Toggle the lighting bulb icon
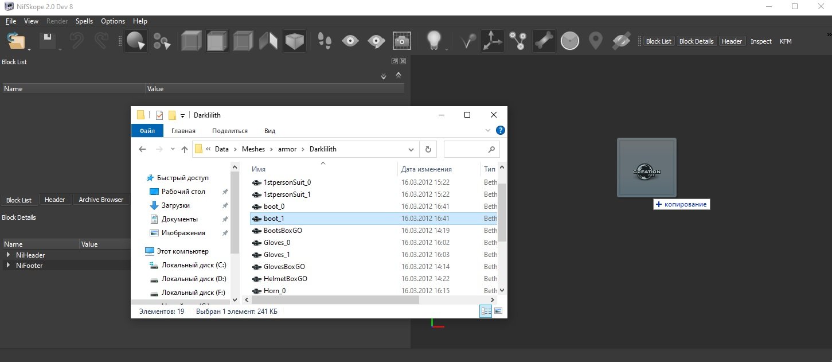This screenshot has height=362, width=832. (x=435, y=41)
